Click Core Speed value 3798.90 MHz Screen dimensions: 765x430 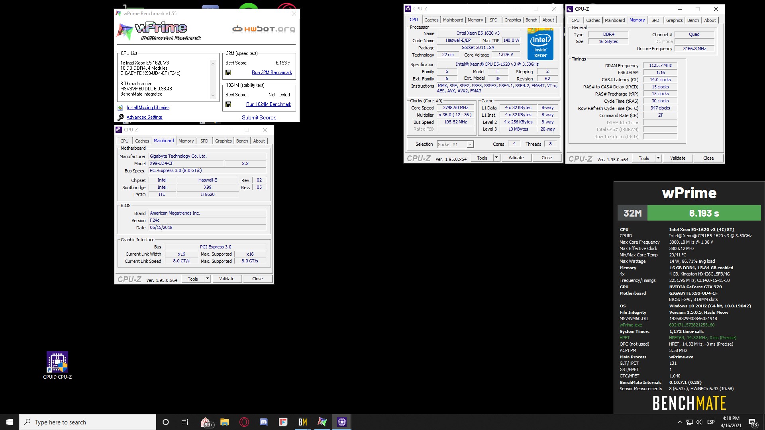click(x=455, y=107)
